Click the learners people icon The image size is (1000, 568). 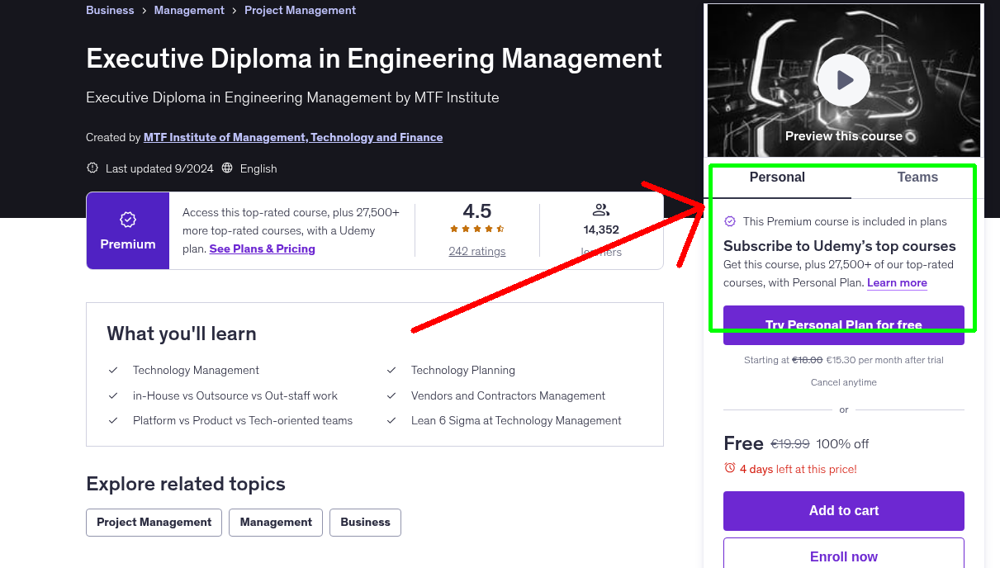point(601,211)
